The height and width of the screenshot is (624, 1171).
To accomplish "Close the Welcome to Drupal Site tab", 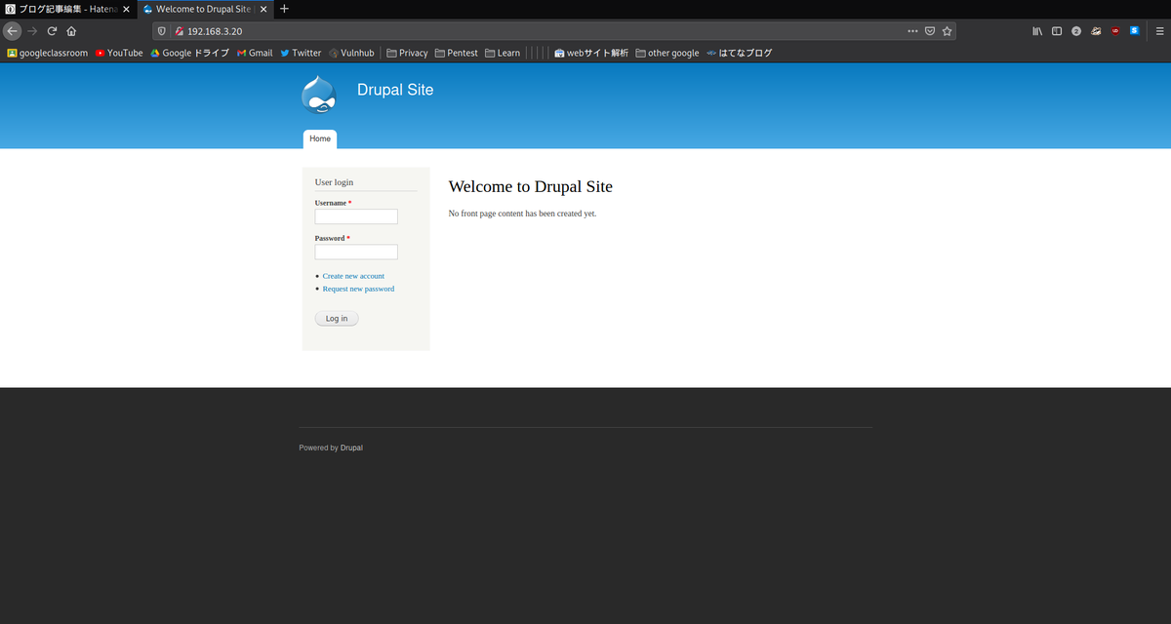I will (262, 9).
